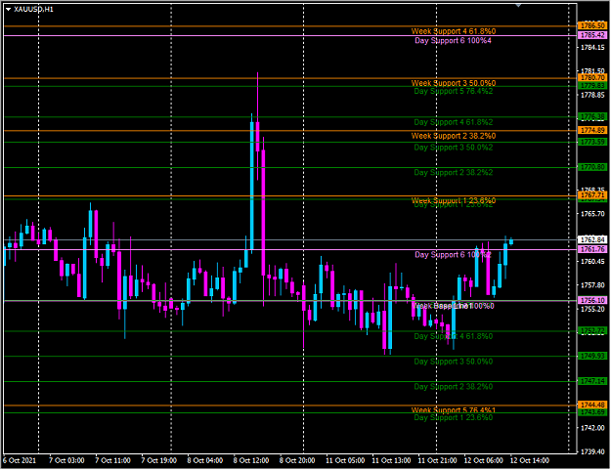Select the 'Week Support 1 23.6%0' label

pyautogui.click(x=454, y=200)
